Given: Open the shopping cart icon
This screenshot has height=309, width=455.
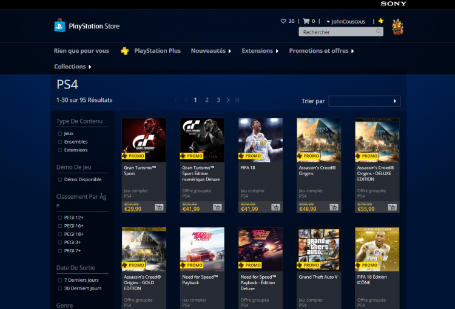Looking at the screenshot, I should tap(306, 21).
